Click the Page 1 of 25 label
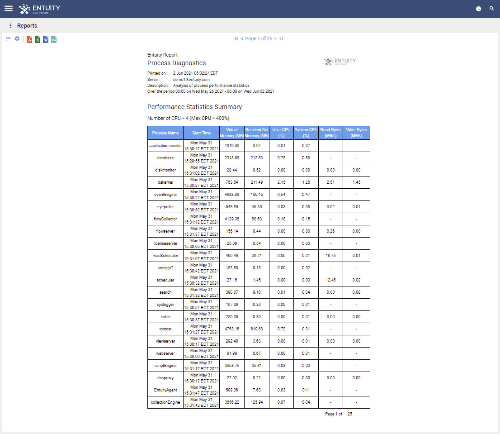500x434 pixels. [x=259, y=39]
